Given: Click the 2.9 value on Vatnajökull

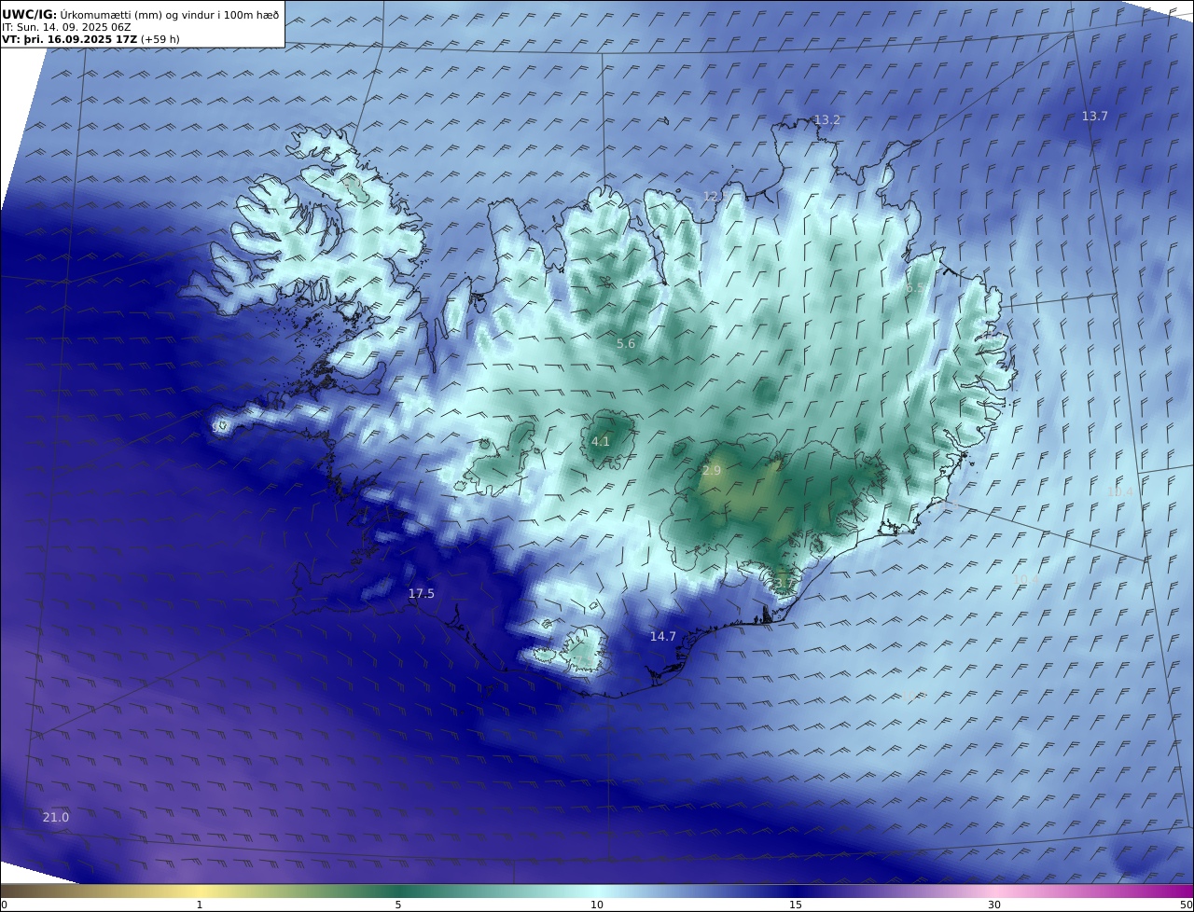Looking at the screenshot, I should pos(712,471).
